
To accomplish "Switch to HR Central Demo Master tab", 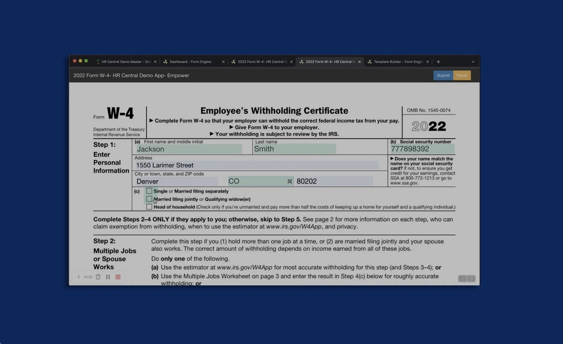I will (126, 62).
